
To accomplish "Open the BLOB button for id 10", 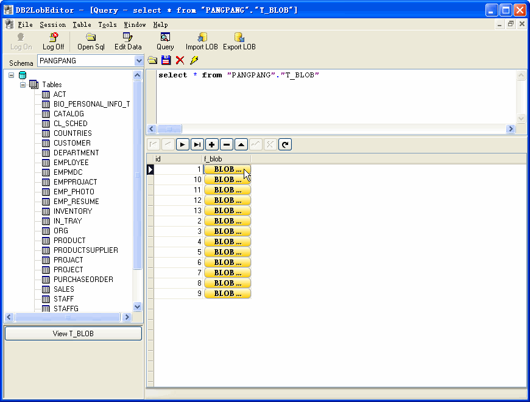I will pyautogui.click(x=227, y=180).
